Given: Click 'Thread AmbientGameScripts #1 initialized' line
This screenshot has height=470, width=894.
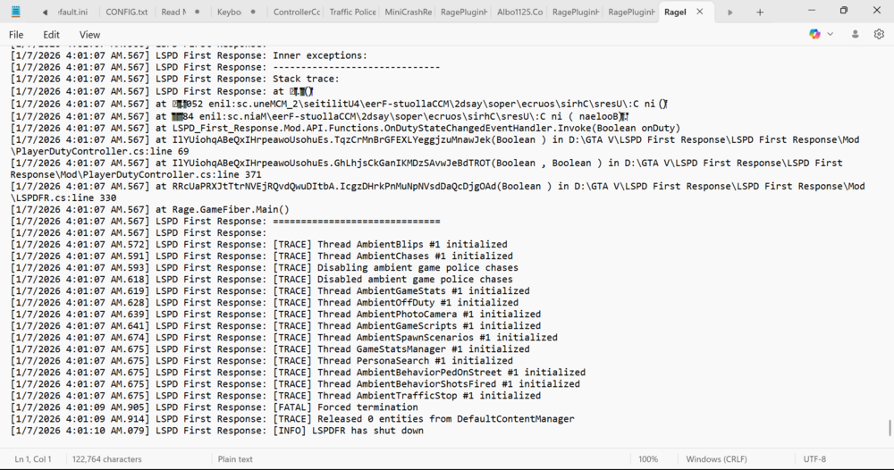Looking at the screenshot, I should click(x=275, y=326).
